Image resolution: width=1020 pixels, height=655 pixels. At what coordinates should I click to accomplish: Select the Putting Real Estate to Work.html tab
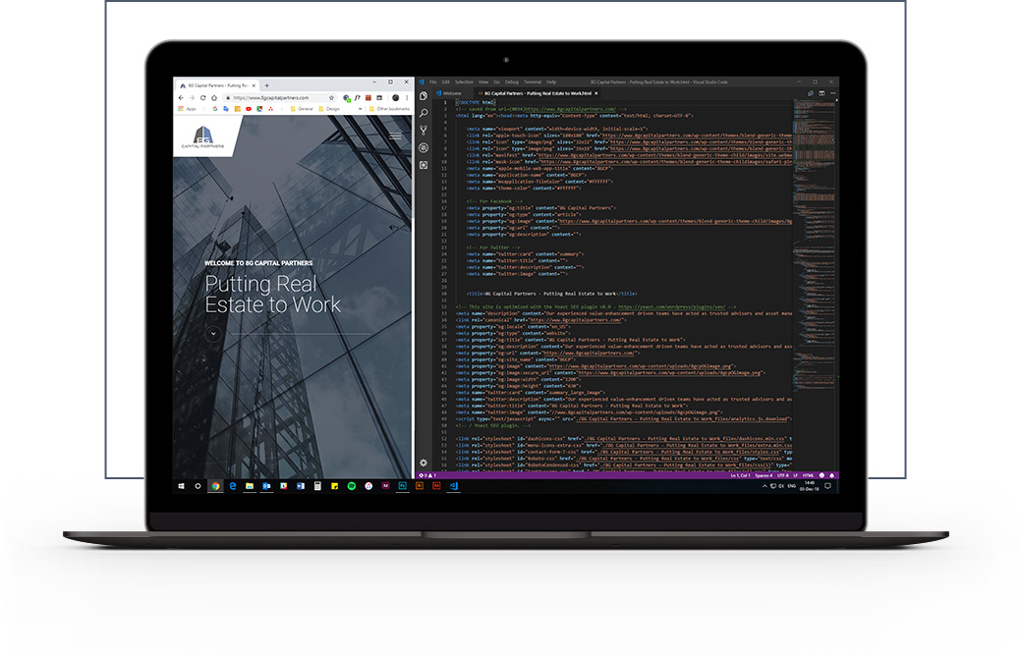(x=537, y=93)
